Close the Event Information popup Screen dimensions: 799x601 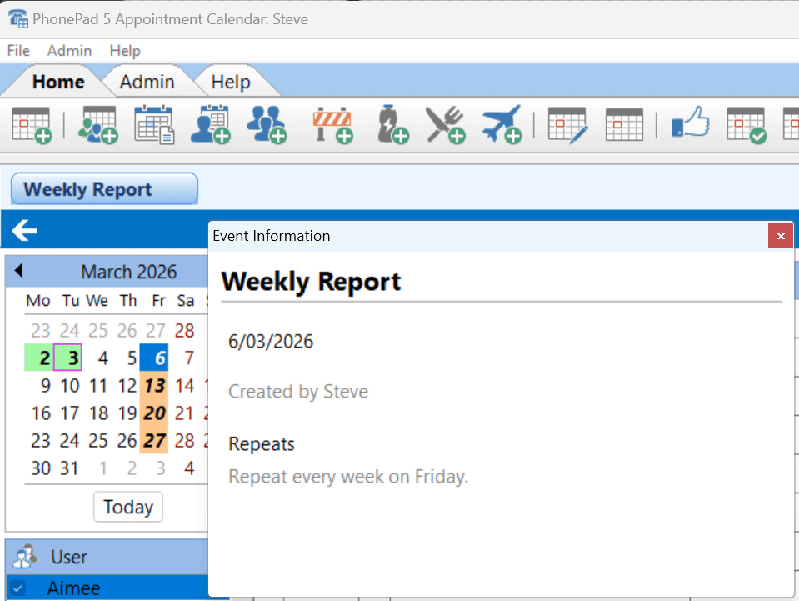pos(780,236)
